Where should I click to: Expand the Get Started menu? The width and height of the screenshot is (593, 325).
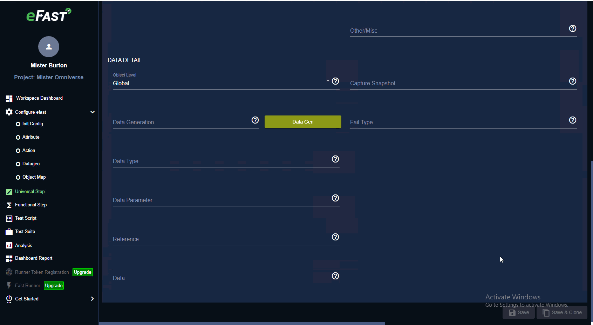tap(92, 299)
